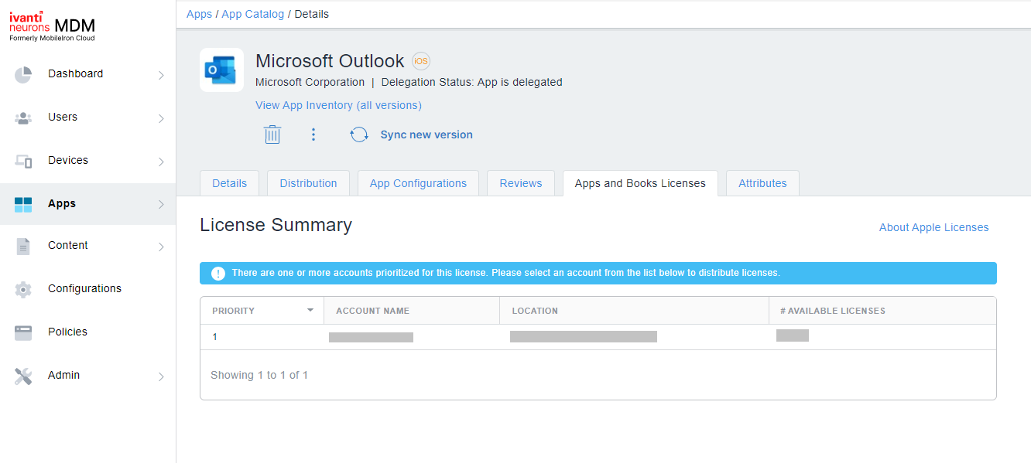This screenshot has width=1031, height=463.
Task: Click View App Inventory (all versions) link
Action: tap(338, 105)
